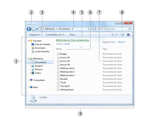
Task: Change view using the view icon
Action: click(x=113, y=35)
